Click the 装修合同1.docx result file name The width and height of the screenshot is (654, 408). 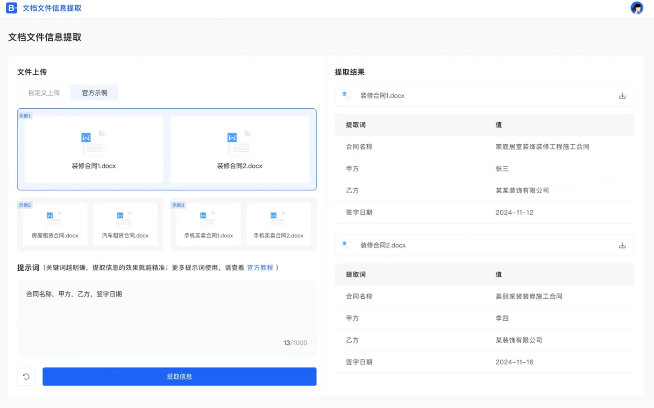click(382, 96)
